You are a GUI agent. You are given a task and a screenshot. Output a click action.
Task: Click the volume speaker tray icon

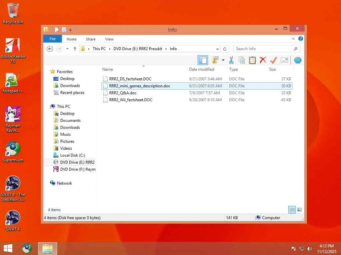tap(310, 249)
